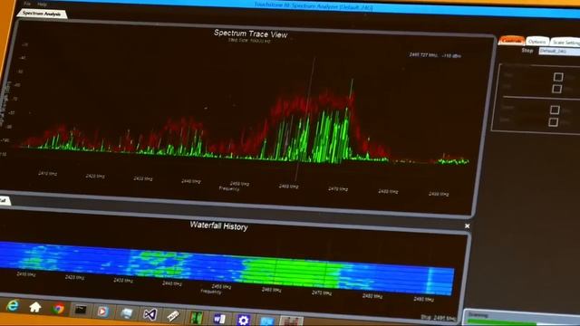
Task: Click the printer devices taskbar icon
Action: tap(127, 313)
